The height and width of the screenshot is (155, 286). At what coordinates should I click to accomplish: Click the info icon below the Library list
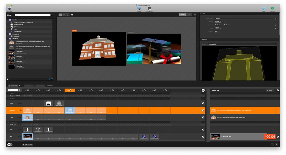tap(52, 79)
